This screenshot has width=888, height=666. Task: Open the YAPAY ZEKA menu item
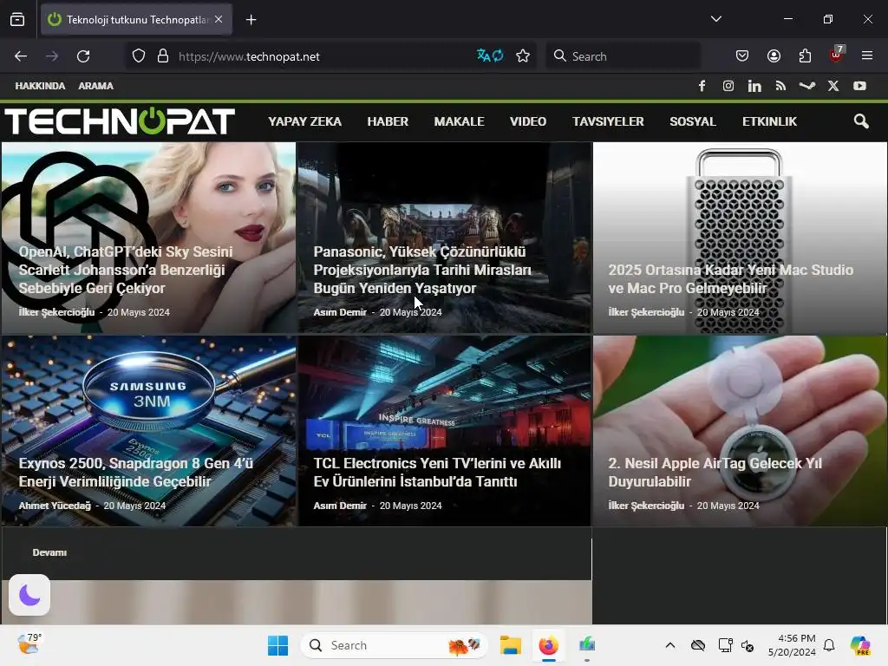(304, 121)
